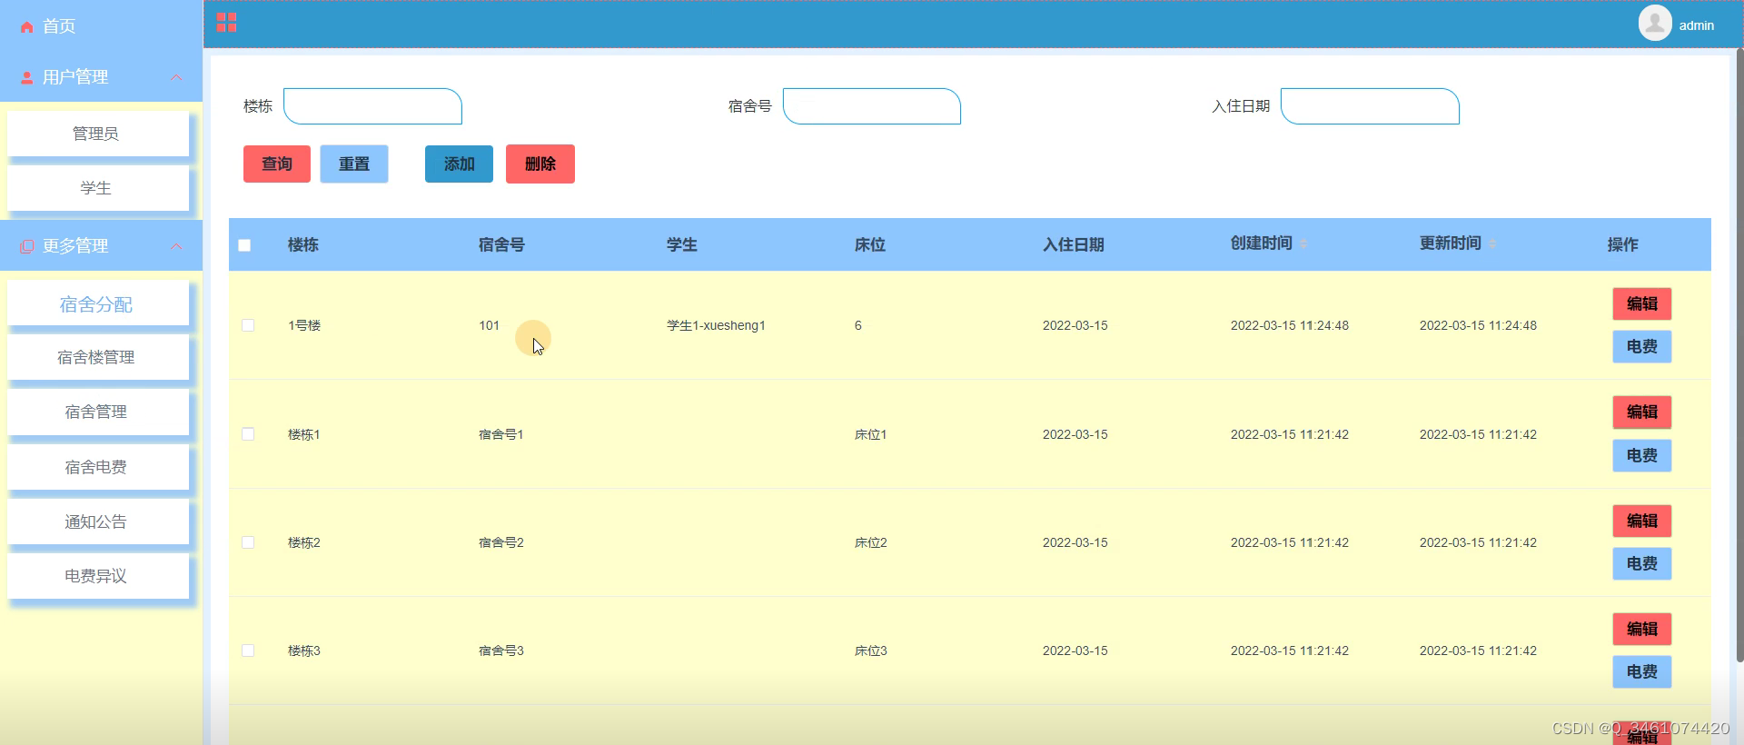Focus the 宿舍号 search input

tap(872, 106)
